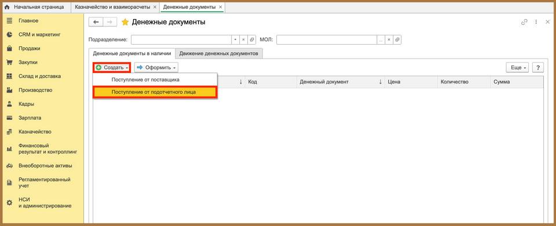Click the copy link icon
The image size is (556, 226).
pos(524,22)
